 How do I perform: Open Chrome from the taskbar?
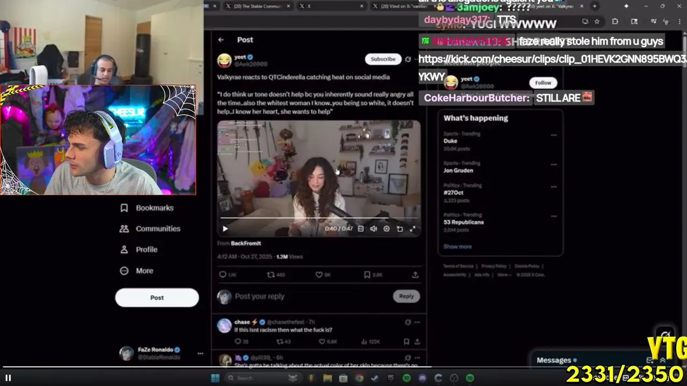click(x=359, y=378)
